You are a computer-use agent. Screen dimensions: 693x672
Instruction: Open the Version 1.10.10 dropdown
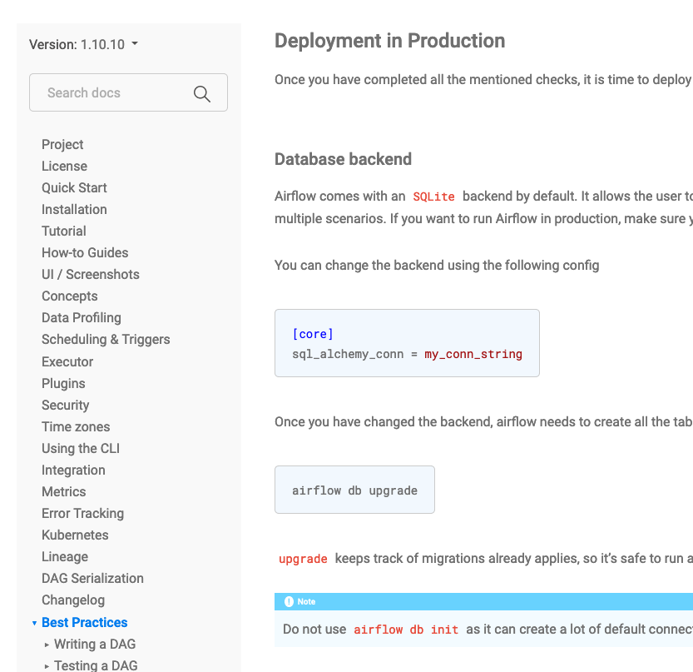(x=83, y=44)
